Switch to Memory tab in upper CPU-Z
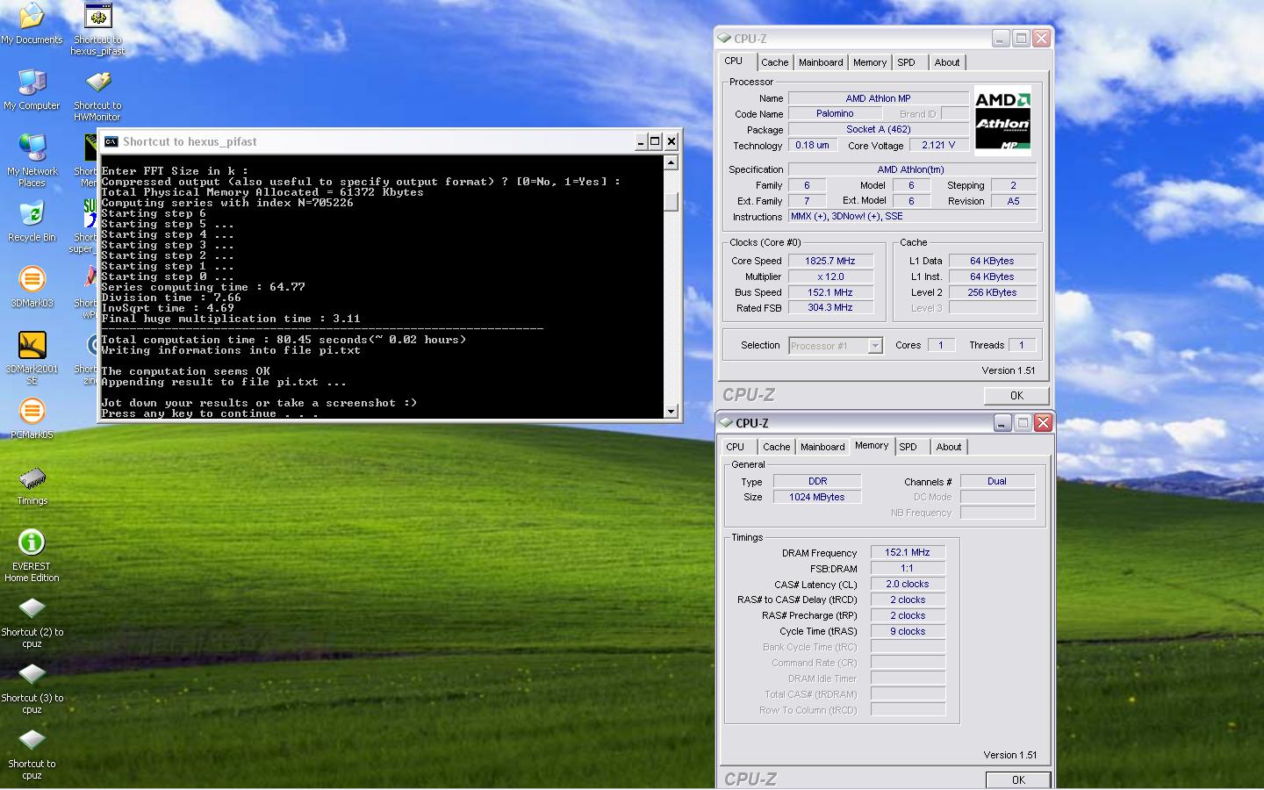Image resolution: width=1264 pixels, height=790 pixels. pos(870,62)
